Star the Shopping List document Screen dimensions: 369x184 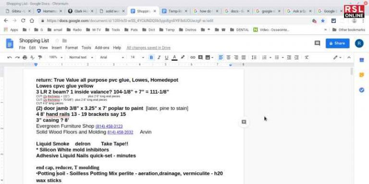57,41
